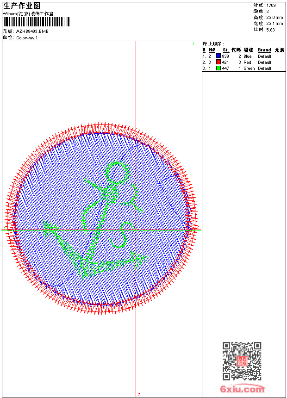Screen dimensions: 287x398
Task: Select the stitch count value 1709
Action: click(x=271, y=6)
